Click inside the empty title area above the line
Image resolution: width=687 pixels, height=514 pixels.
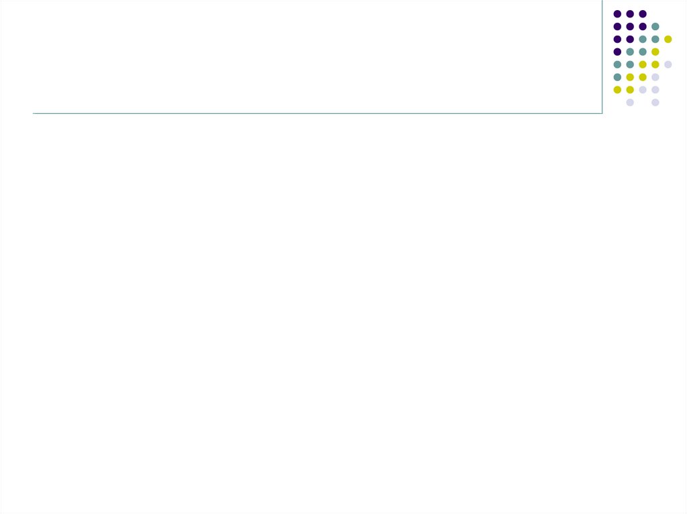(317, 57)
